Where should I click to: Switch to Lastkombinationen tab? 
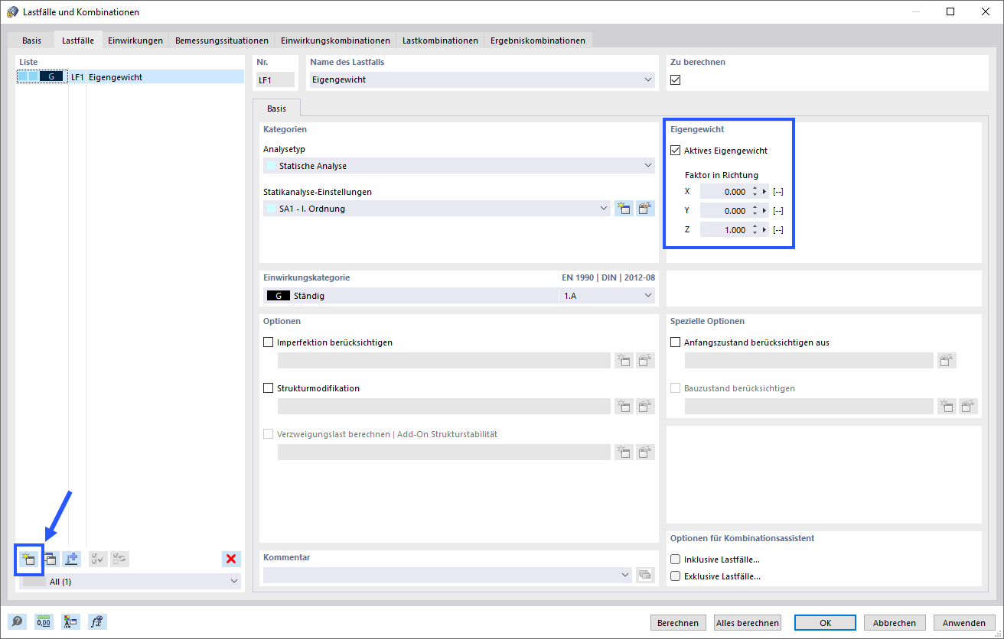(x=441, y=41)
